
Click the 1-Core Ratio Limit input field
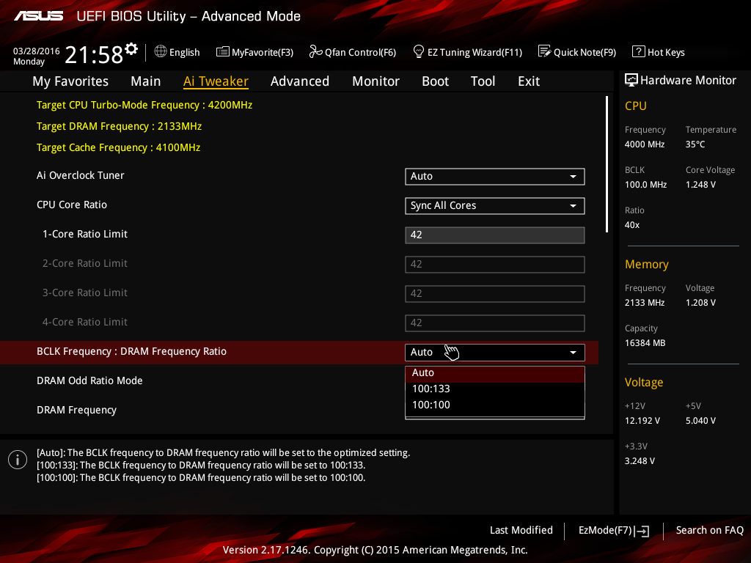tap(495, 235)
